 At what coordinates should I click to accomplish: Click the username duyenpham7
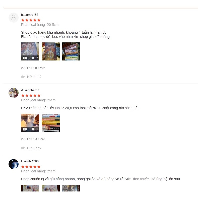pos(30,90)
